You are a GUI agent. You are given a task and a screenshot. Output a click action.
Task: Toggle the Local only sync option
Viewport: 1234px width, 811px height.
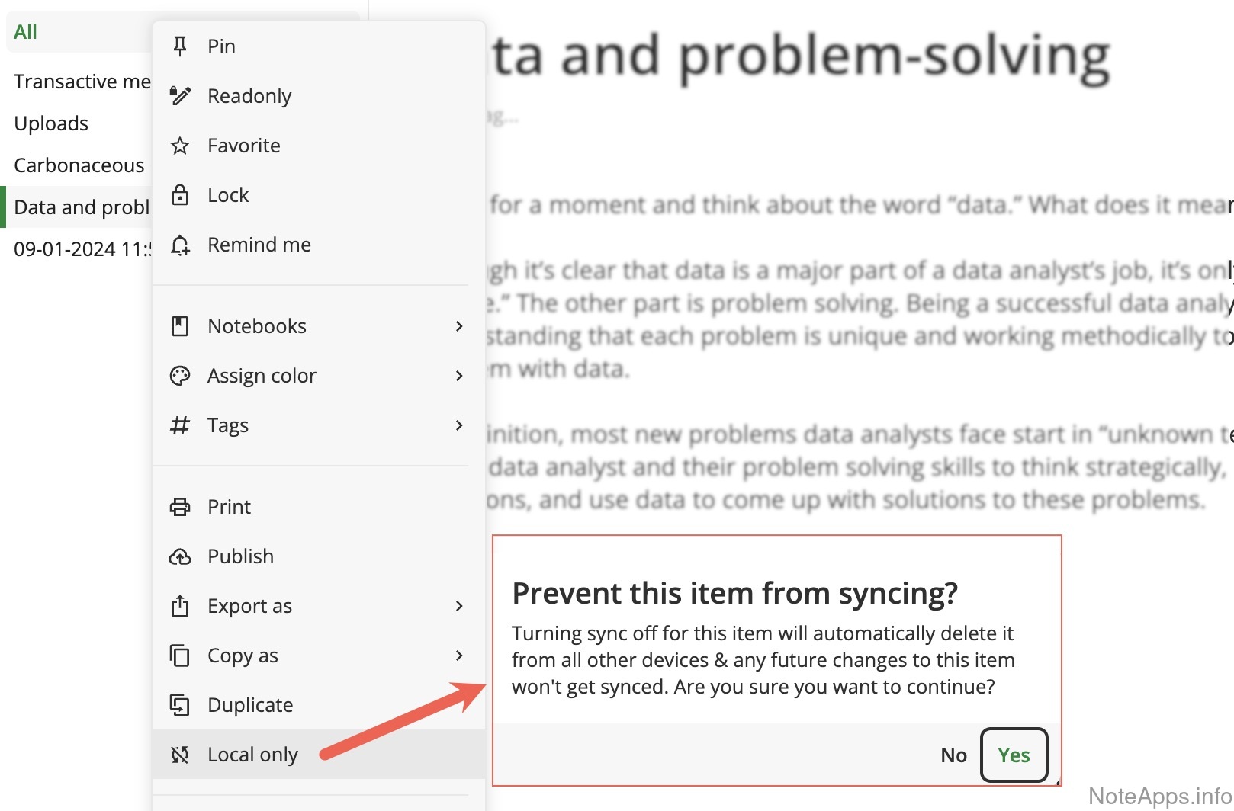point(252,755)
